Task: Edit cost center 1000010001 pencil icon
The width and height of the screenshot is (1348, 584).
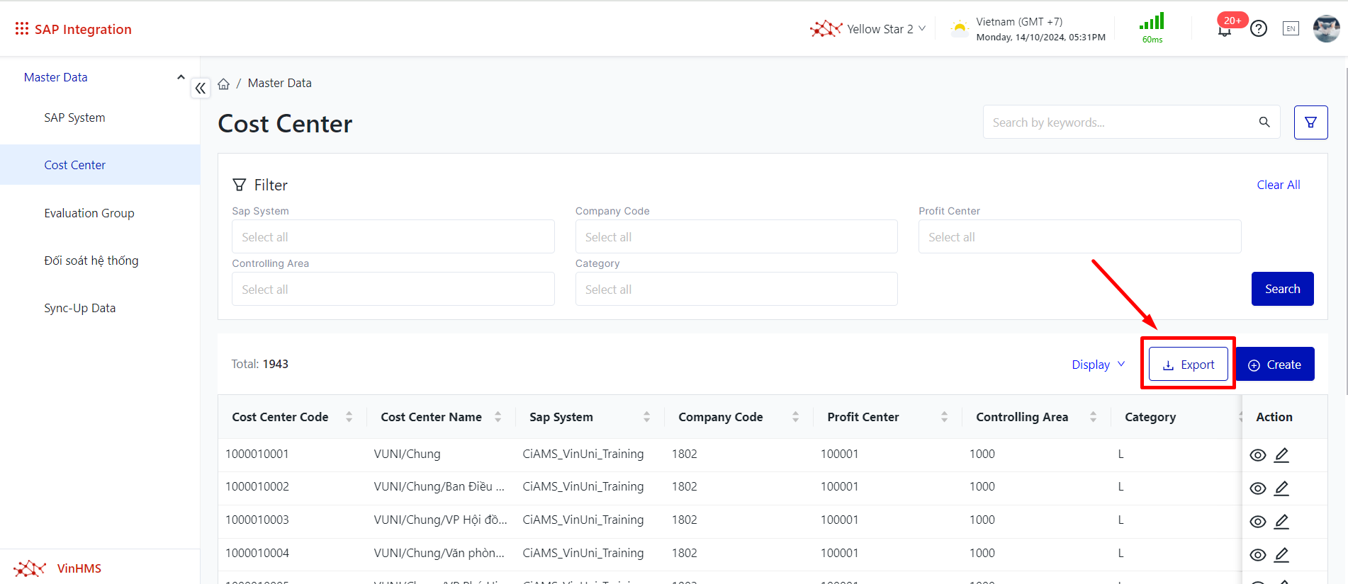Action: [x=1281, y=455]
